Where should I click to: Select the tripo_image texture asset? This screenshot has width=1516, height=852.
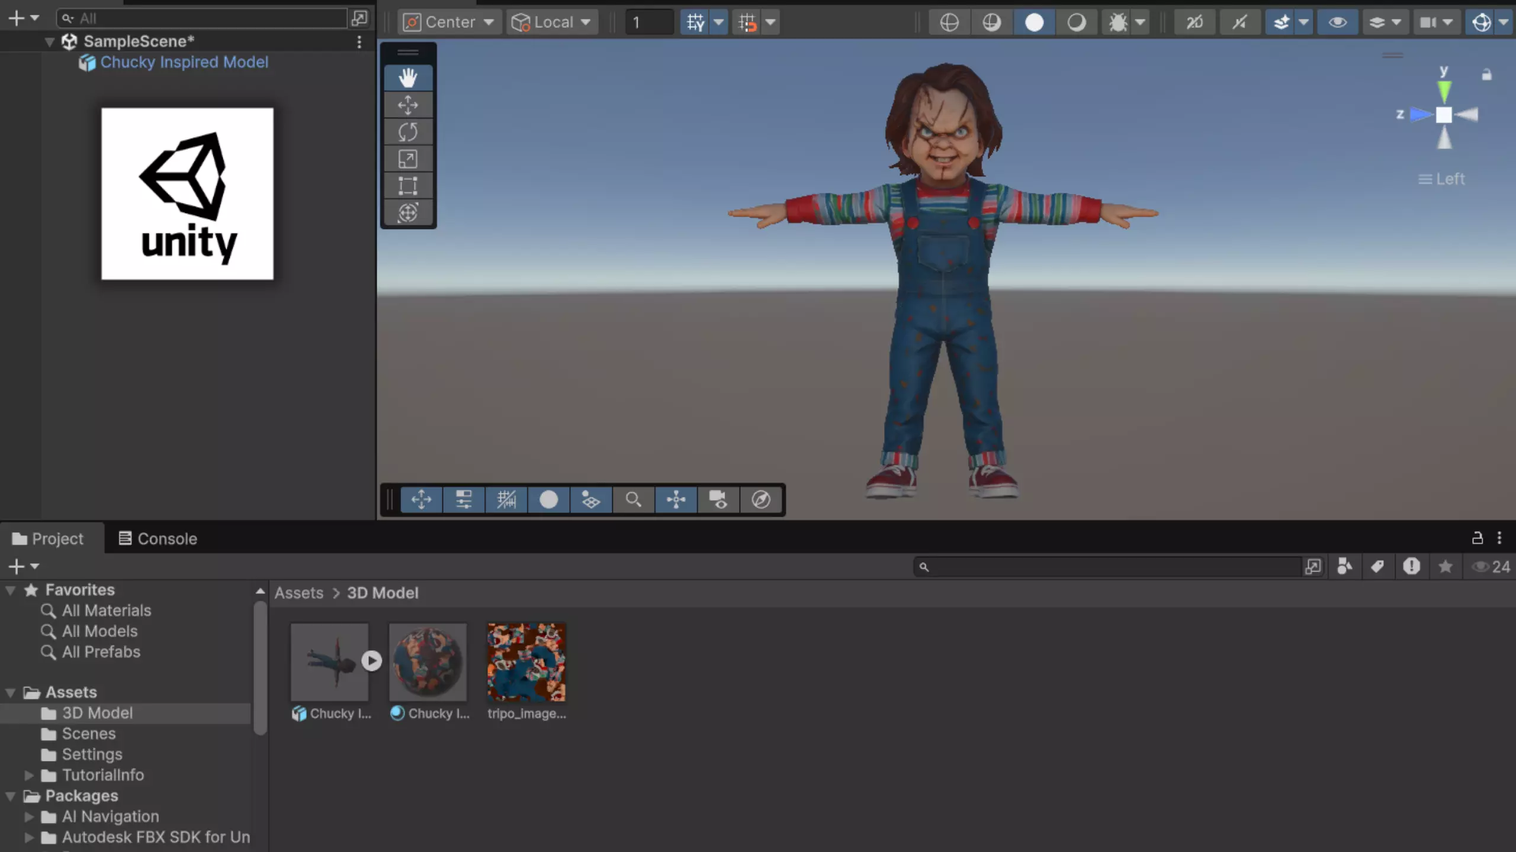click(x=526, y=663)
